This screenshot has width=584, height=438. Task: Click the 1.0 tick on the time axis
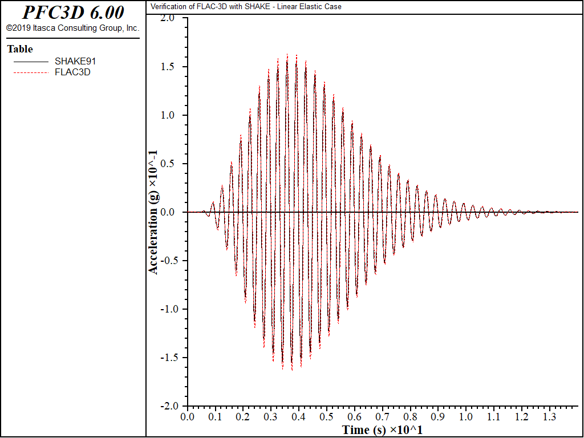pos(466,416)
